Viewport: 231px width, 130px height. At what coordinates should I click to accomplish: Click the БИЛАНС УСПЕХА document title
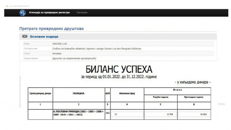click(119, 69)
